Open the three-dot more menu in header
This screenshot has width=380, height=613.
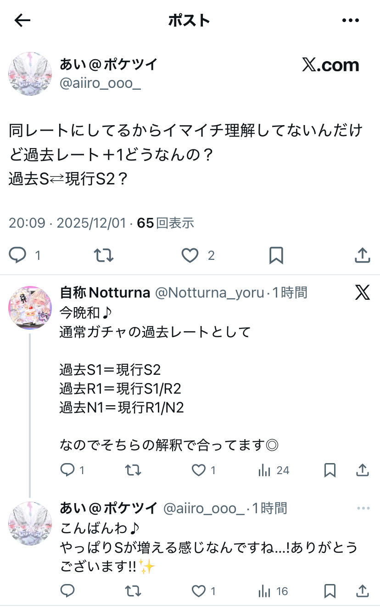pyautogui.click(x=351, y=20)
